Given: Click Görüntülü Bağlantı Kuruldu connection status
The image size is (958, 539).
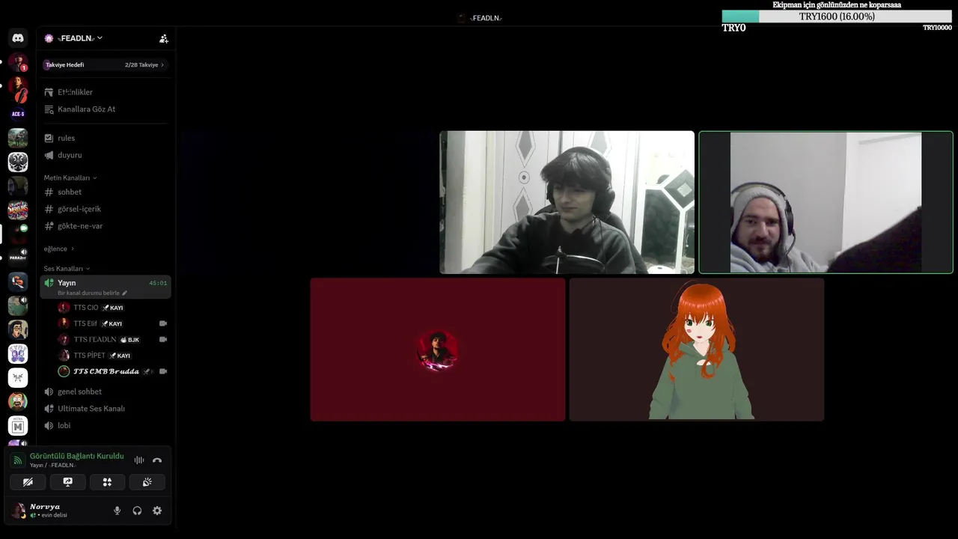Looking at the screenshot, I should coord(76,456).
